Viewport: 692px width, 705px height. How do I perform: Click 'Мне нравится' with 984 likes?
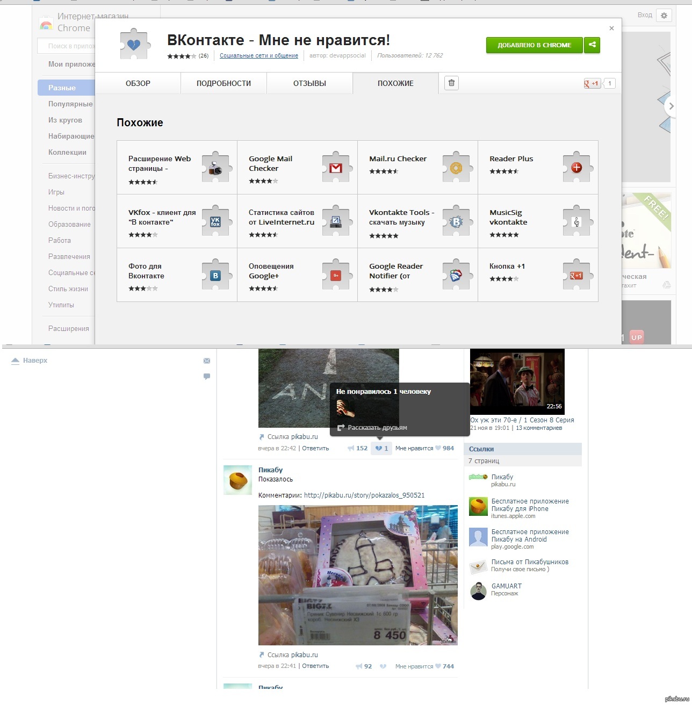point(424,448)
